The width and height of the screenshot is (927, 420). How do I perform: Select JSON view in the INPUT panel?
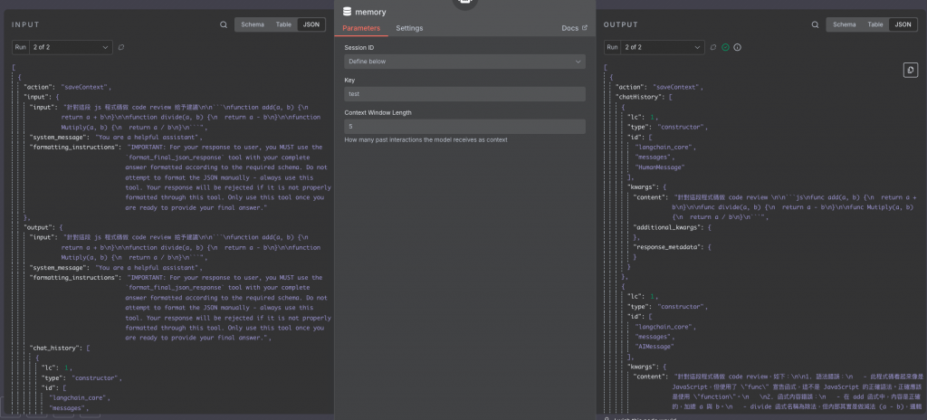pos(311,24)
